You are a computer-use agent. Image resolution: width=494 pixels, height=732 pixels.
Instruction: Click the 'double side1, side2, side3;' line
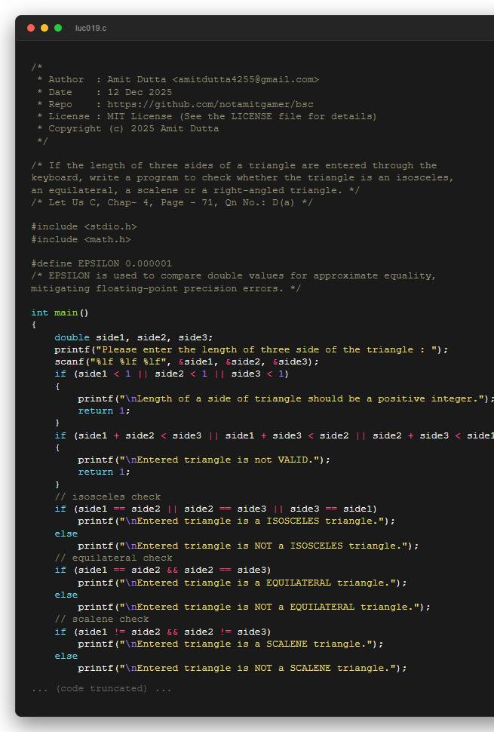tap(134, 337)
